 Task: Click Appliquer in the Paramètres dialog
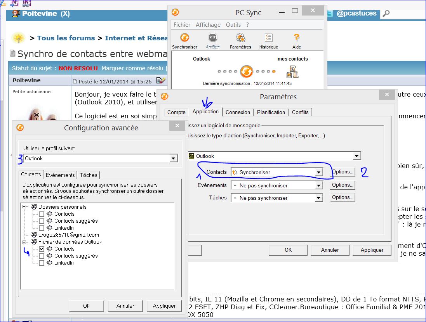point(372,250)
